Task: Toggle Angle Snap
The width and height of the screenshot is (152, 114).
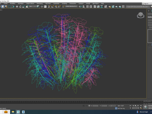Action: tap(53, 7)
